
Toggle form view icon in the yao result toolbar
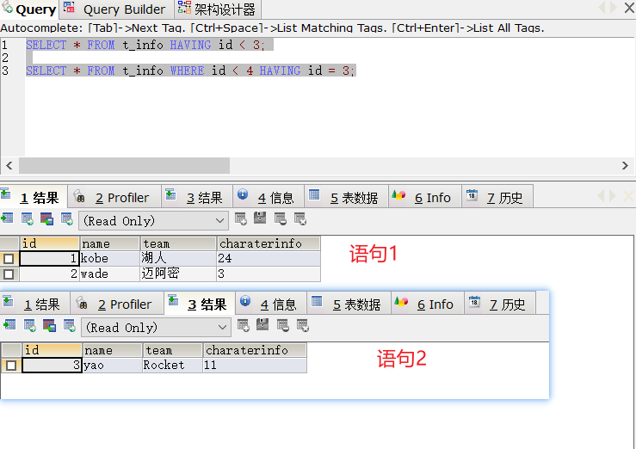point(49,325)
